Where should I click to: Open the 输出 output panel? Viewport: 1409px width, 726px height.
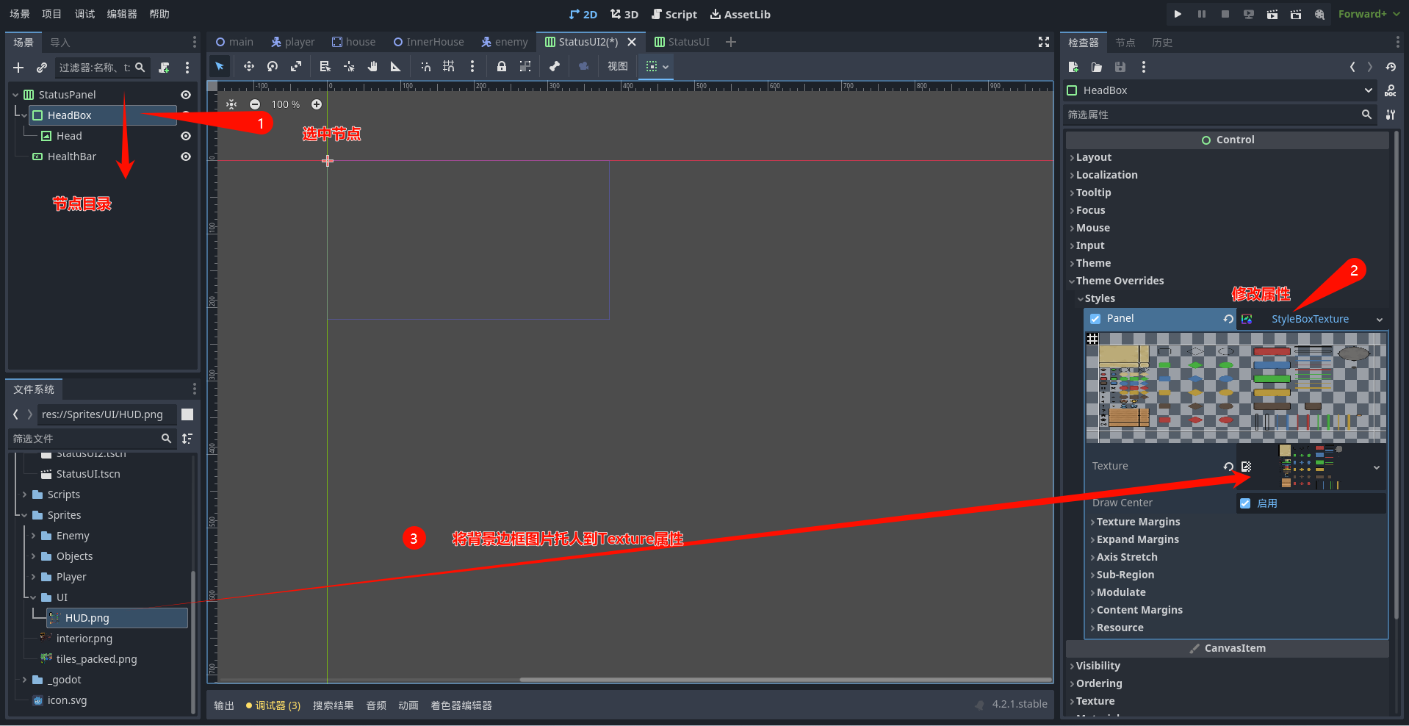[x=224, y=705]
